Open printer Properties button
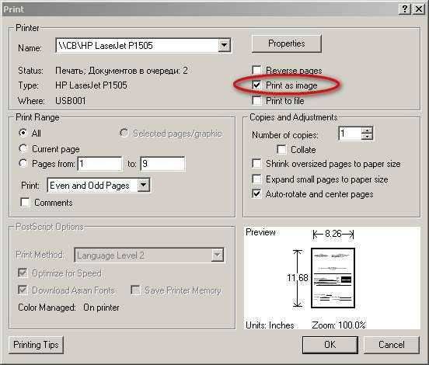 (x=287, y=43)
